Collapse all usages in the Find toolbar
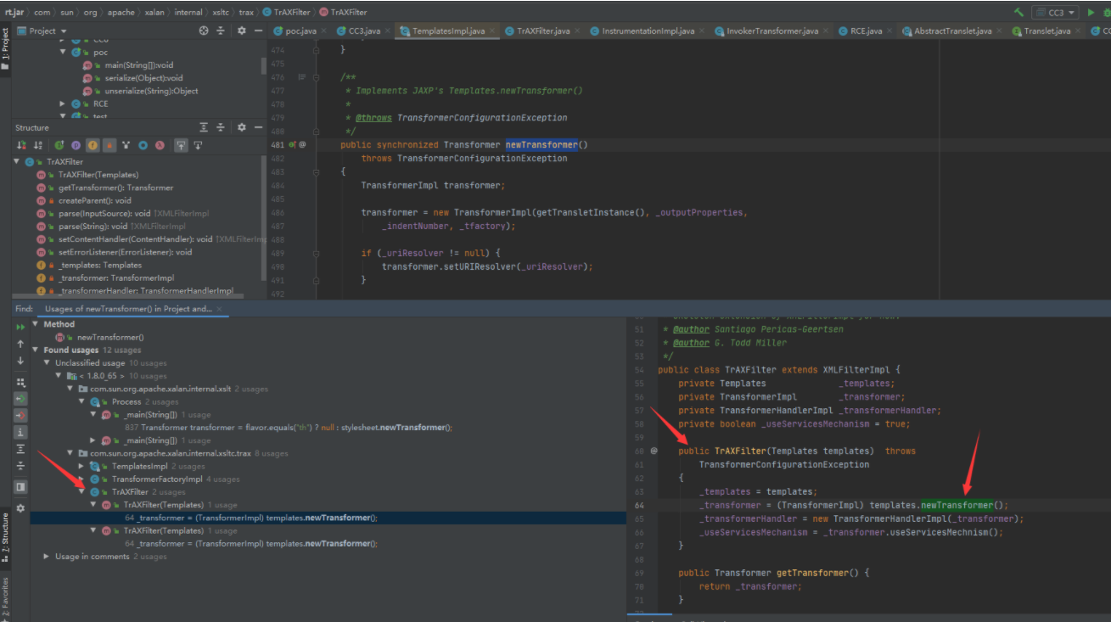The image size is (1111, 622). pos(20,466)
